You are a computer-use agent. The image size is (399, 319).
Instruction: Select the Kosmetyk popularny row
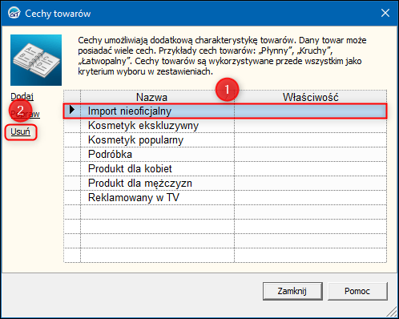tap(225, 140)
